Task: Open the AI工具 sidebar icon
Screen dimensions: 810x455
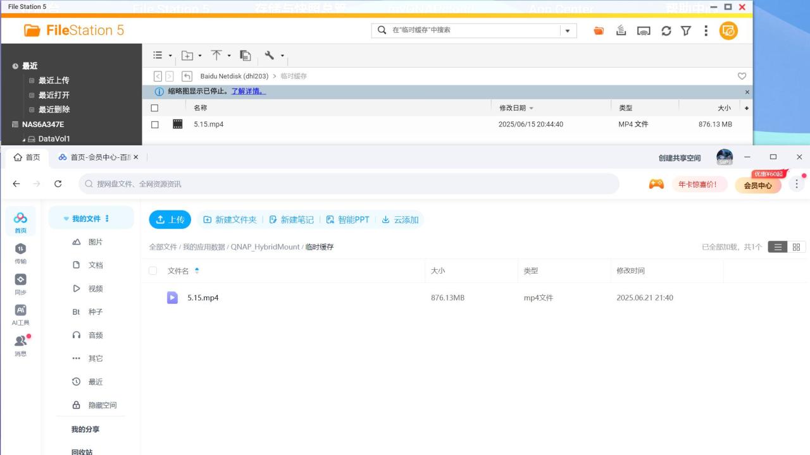Action: coord(20,314)
